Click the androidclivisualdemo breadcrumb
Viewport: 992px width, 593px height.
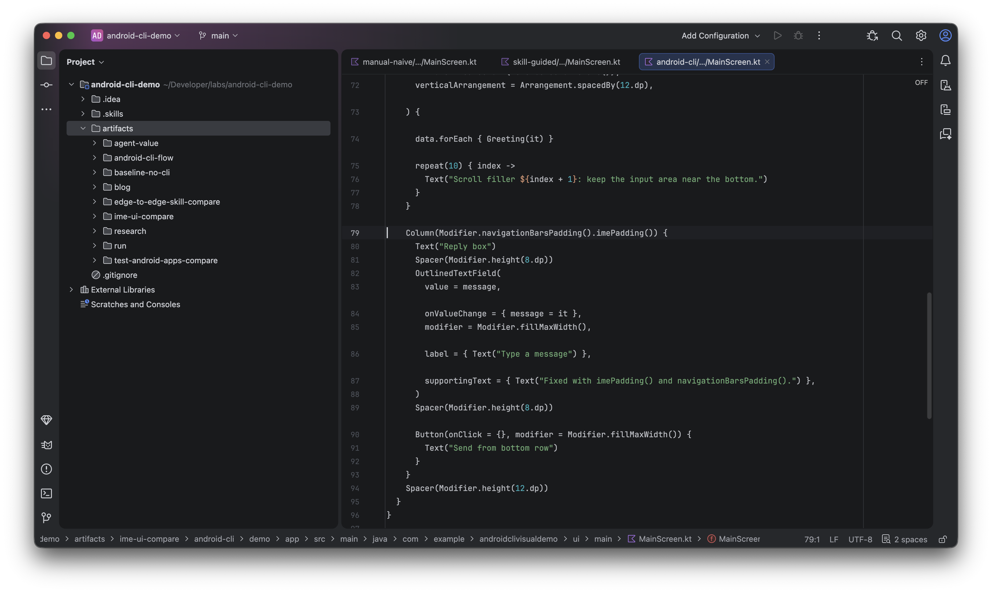tap(518, 539)
